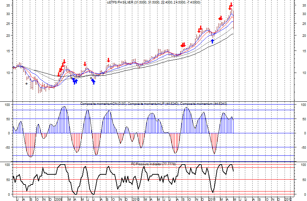This screenshot has width=307, height=201.
Task: Click the -50 momentum label on left axis
Action: click(7, 147)
